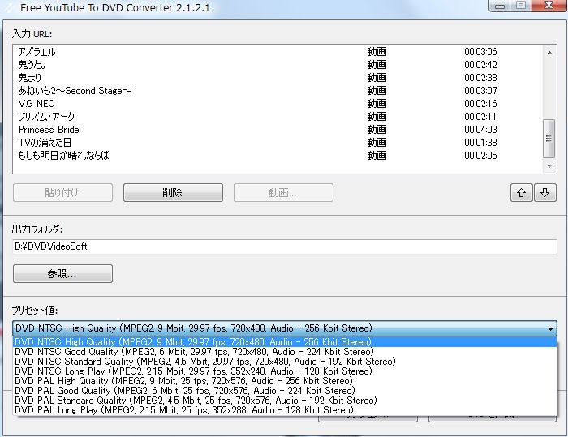The width and height of the screenshot is (568, 437).
Task: Select あねいも2～Second Stage～ list row
Action: [278, 91]
